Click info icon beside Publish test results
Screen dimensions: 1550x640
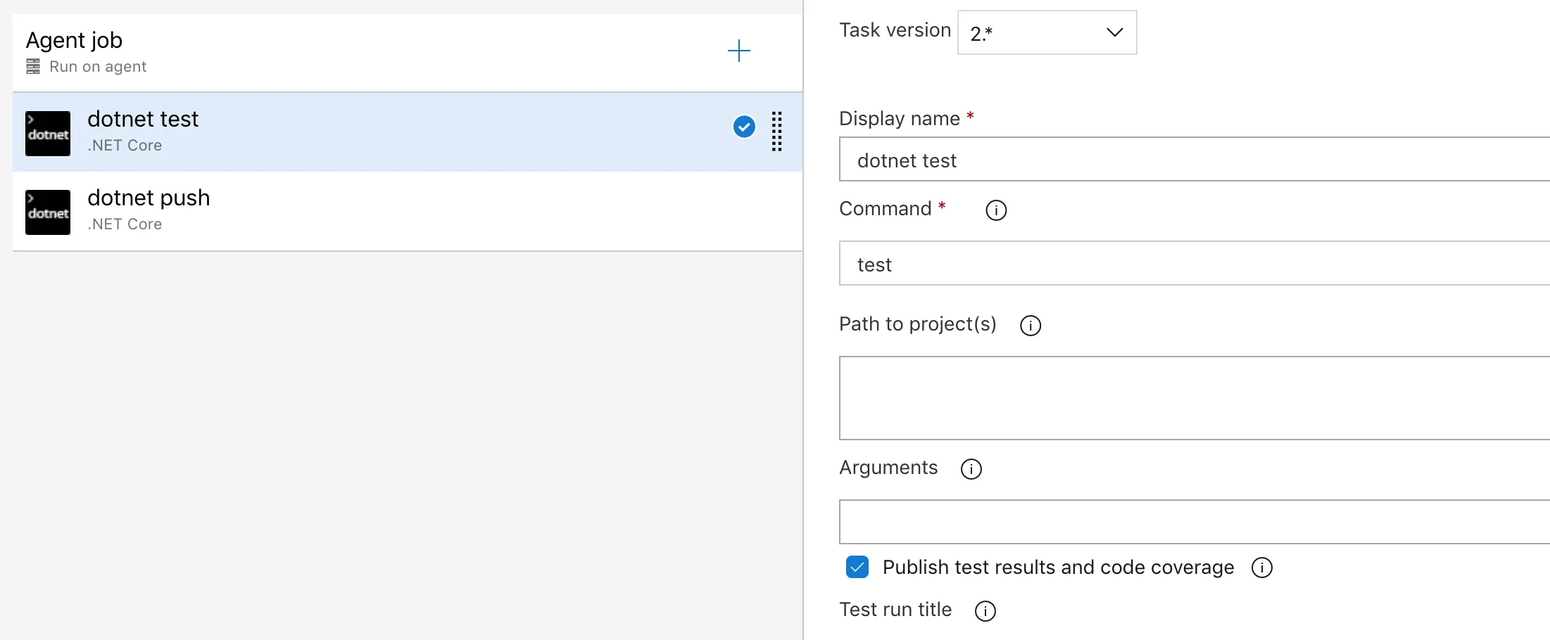tap(1262, 568)
